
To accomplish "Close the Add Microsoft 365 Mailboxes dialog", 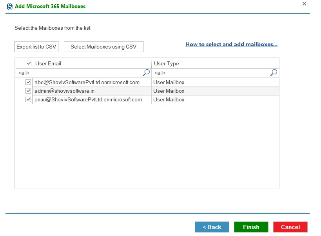I will (304, 4).
